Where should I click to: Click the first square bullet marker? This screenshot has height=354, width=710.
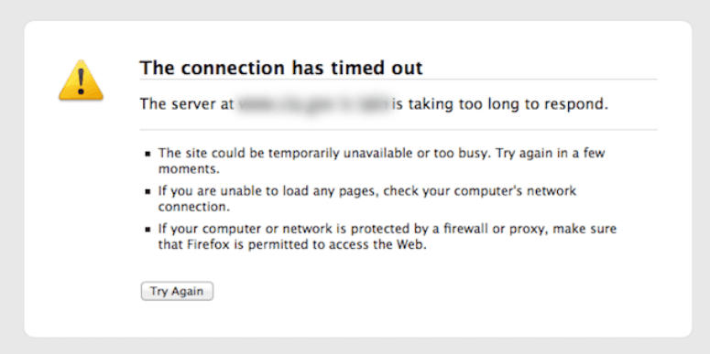click(147, 154)
